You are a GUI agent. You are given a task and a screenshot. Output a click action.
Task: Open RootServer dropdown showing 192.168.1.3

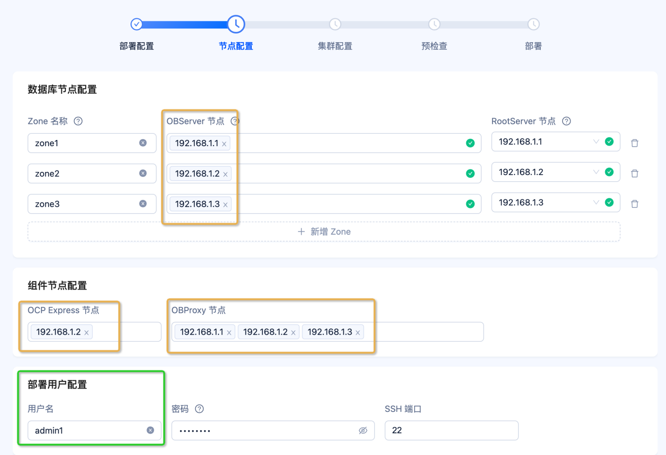555,202
